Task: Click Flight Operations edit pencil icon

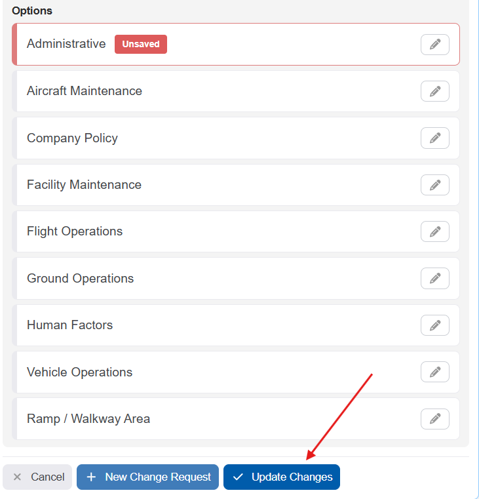Action: pos(434,231)
